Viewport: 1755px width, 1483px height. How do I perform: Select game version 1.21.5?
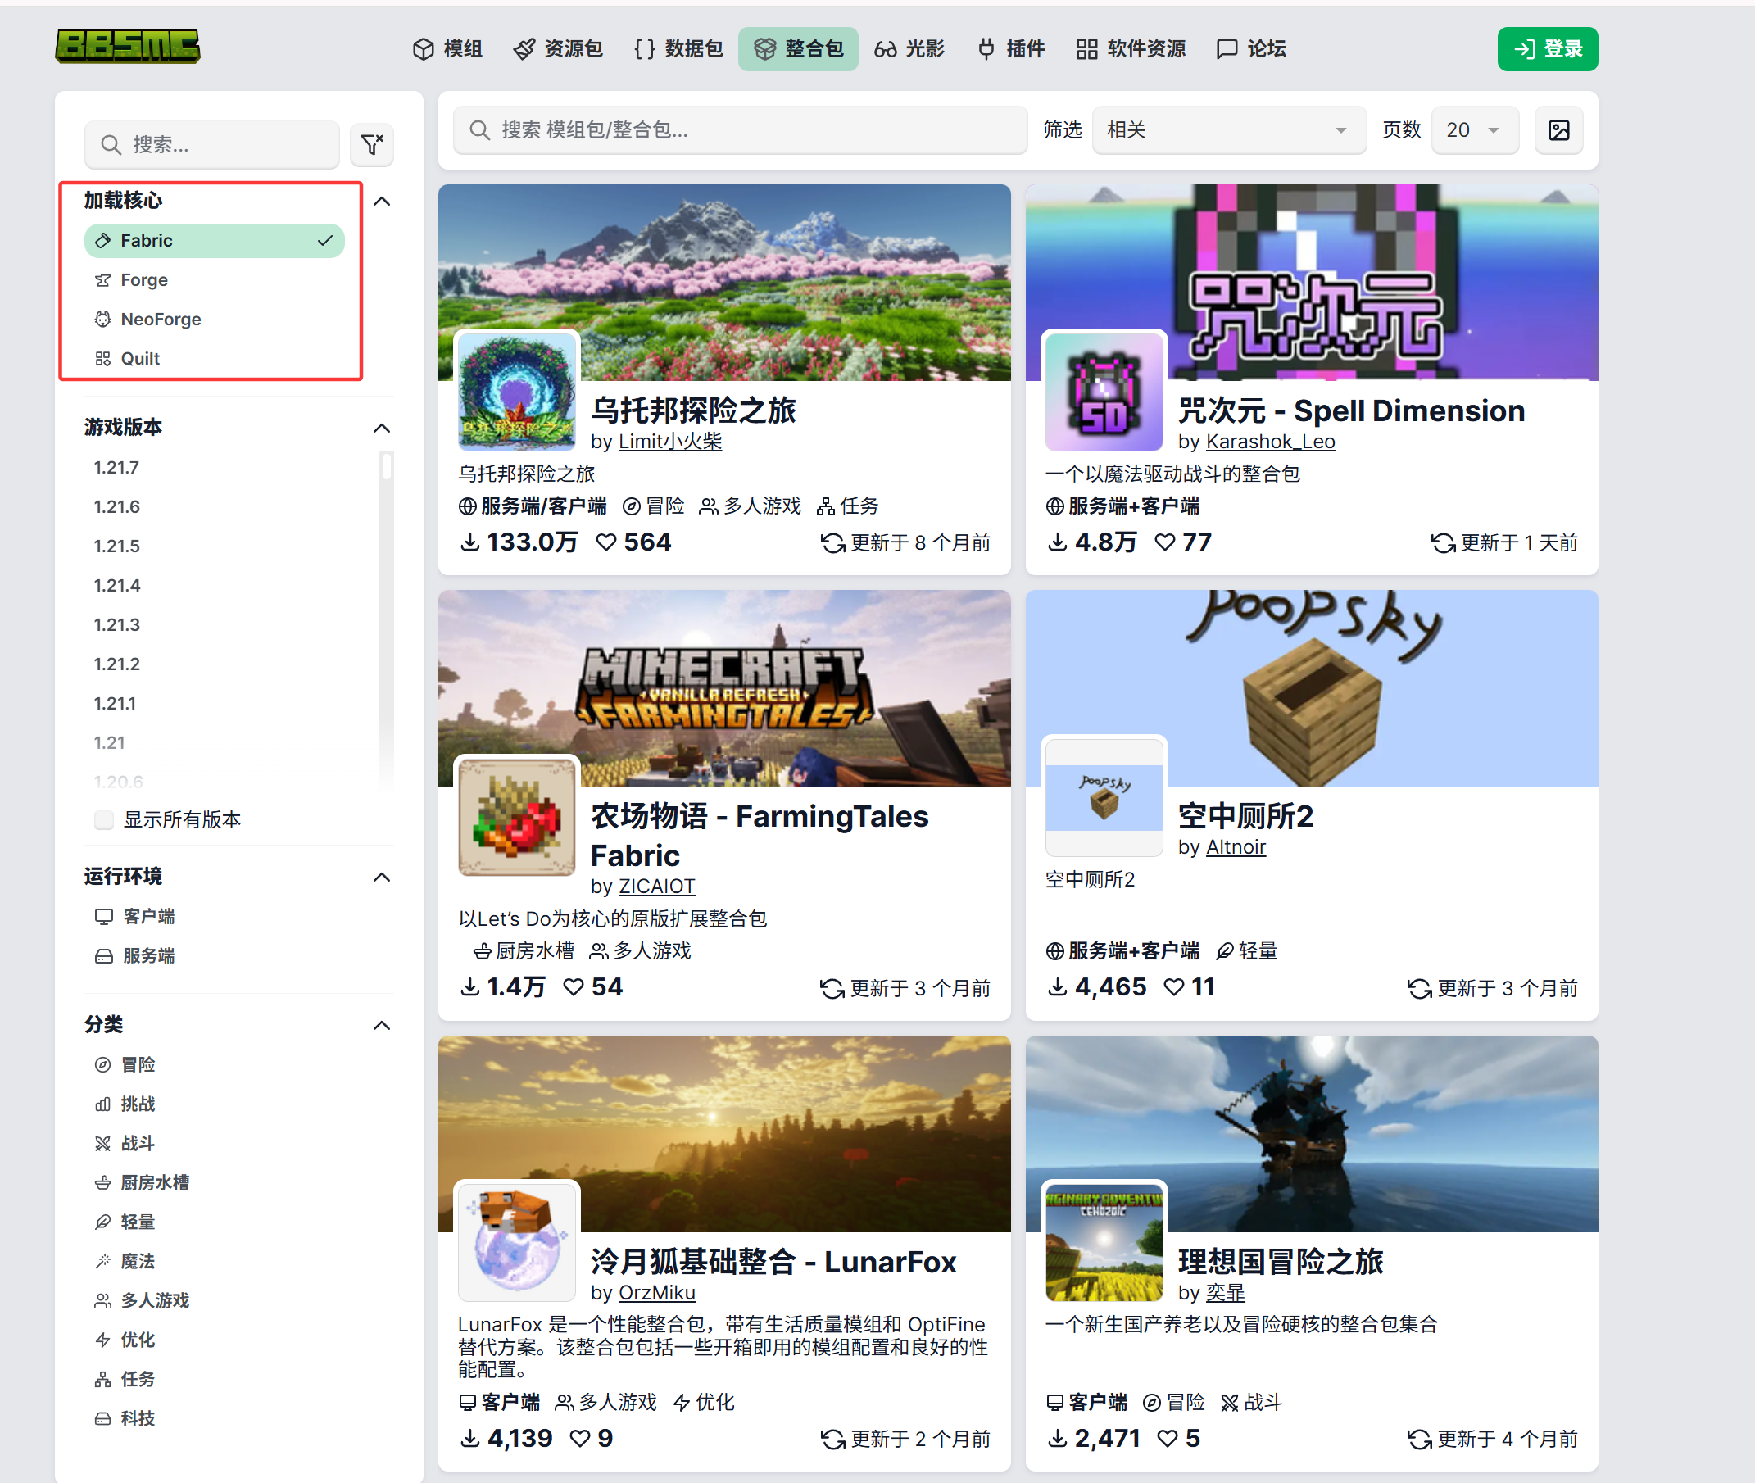click(x=117, y=546)
